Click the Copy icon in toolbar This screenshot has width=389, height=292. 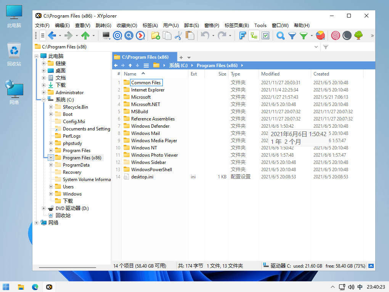coord(167,36)
